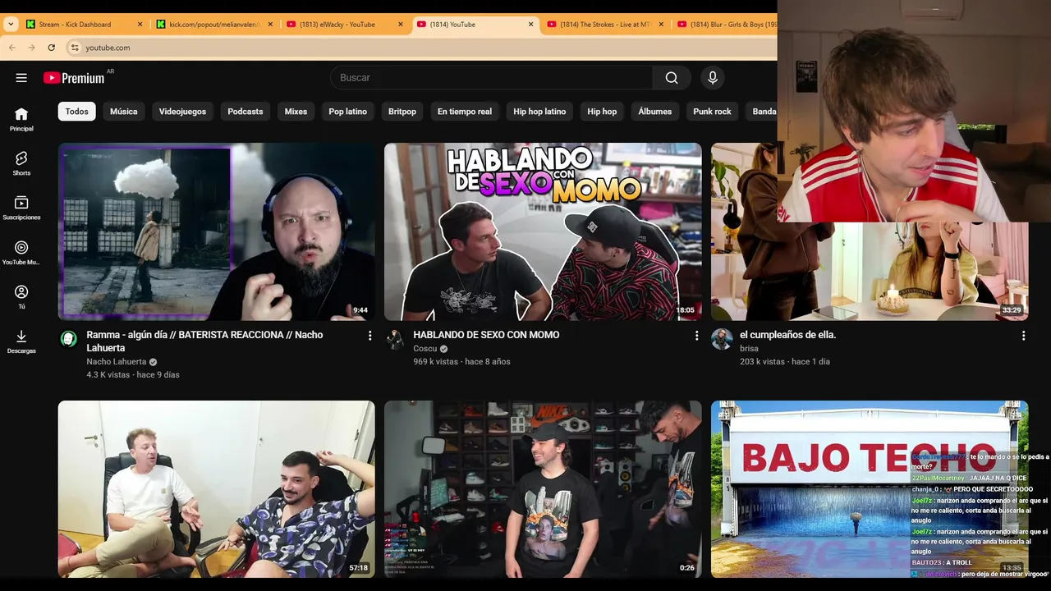Select the Música filter chip
The image size is (1051, 591).
pos(124,112)
